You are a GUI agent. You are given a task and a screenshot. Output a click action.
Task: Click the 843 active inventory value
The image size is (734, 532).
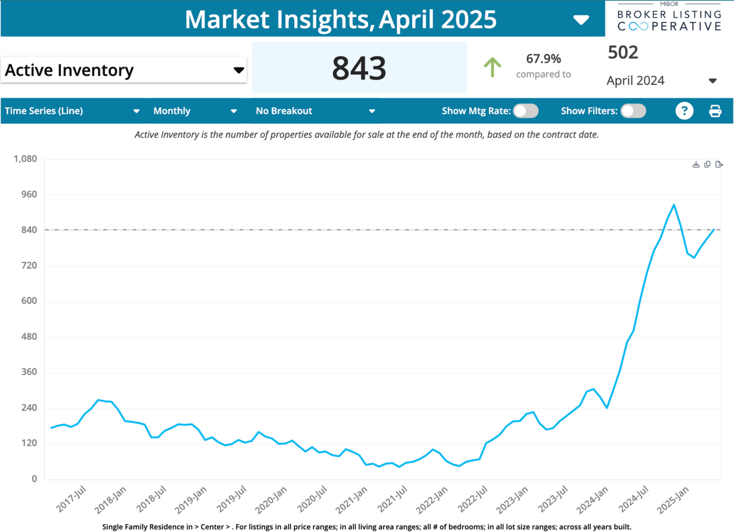(359, 68)
